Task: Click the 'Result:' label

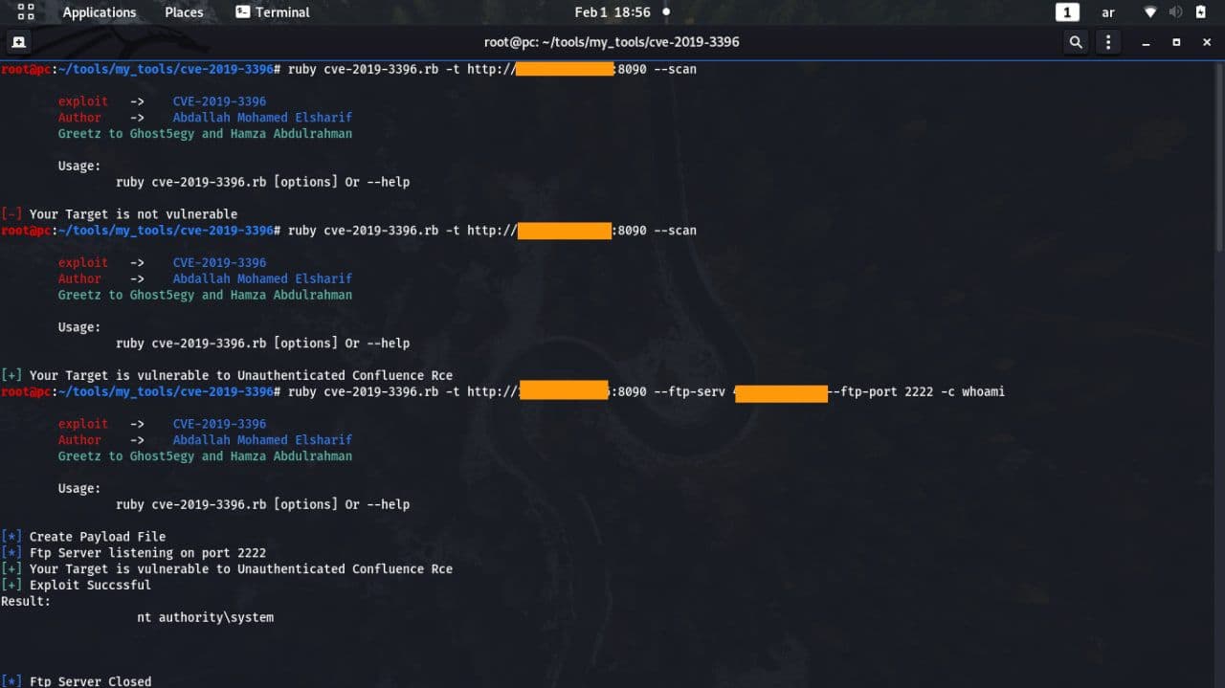Action: click(x=26, y=601)
